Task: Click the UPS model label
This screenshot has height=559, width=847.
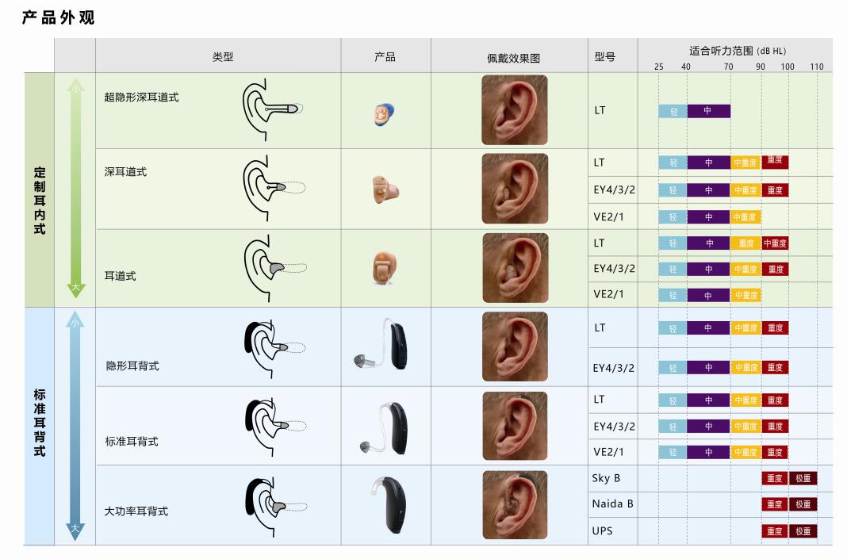Action: 602,530
